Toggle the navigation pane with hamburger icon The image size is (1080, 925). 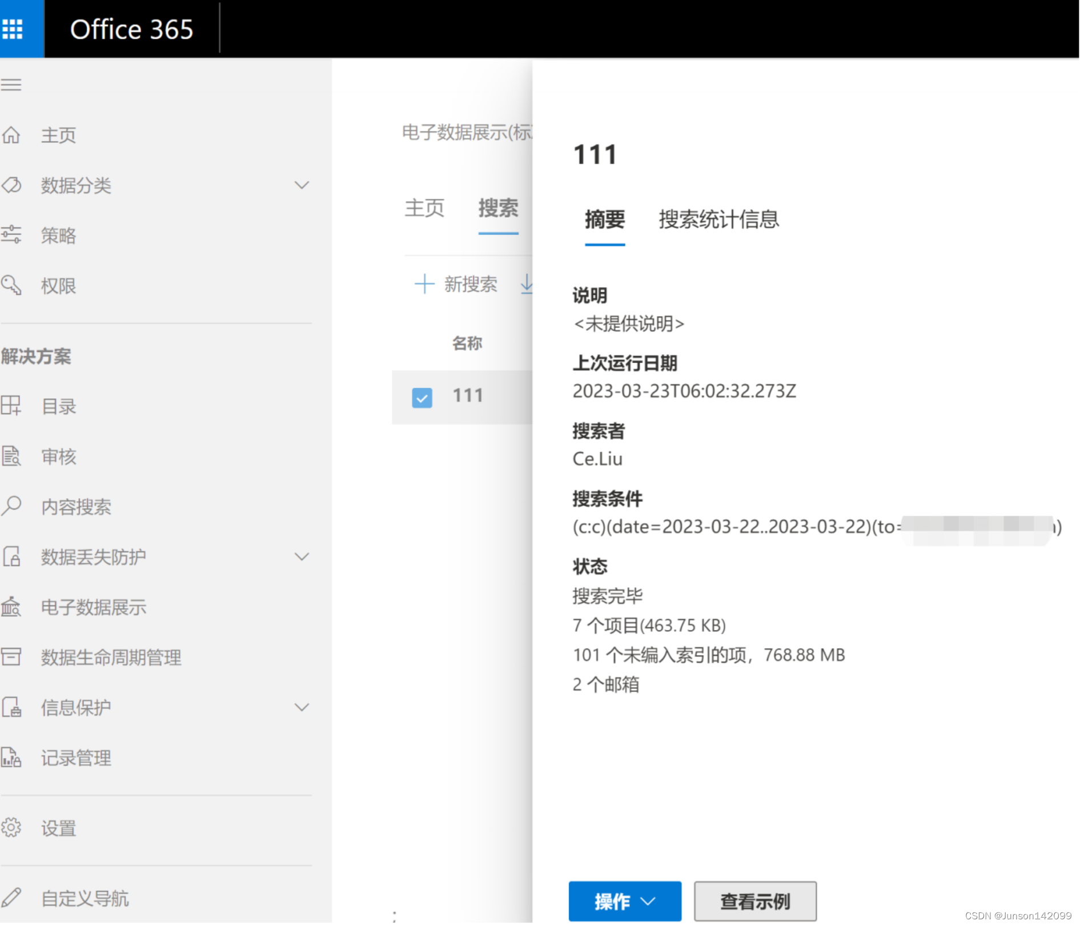coord(11,84)
